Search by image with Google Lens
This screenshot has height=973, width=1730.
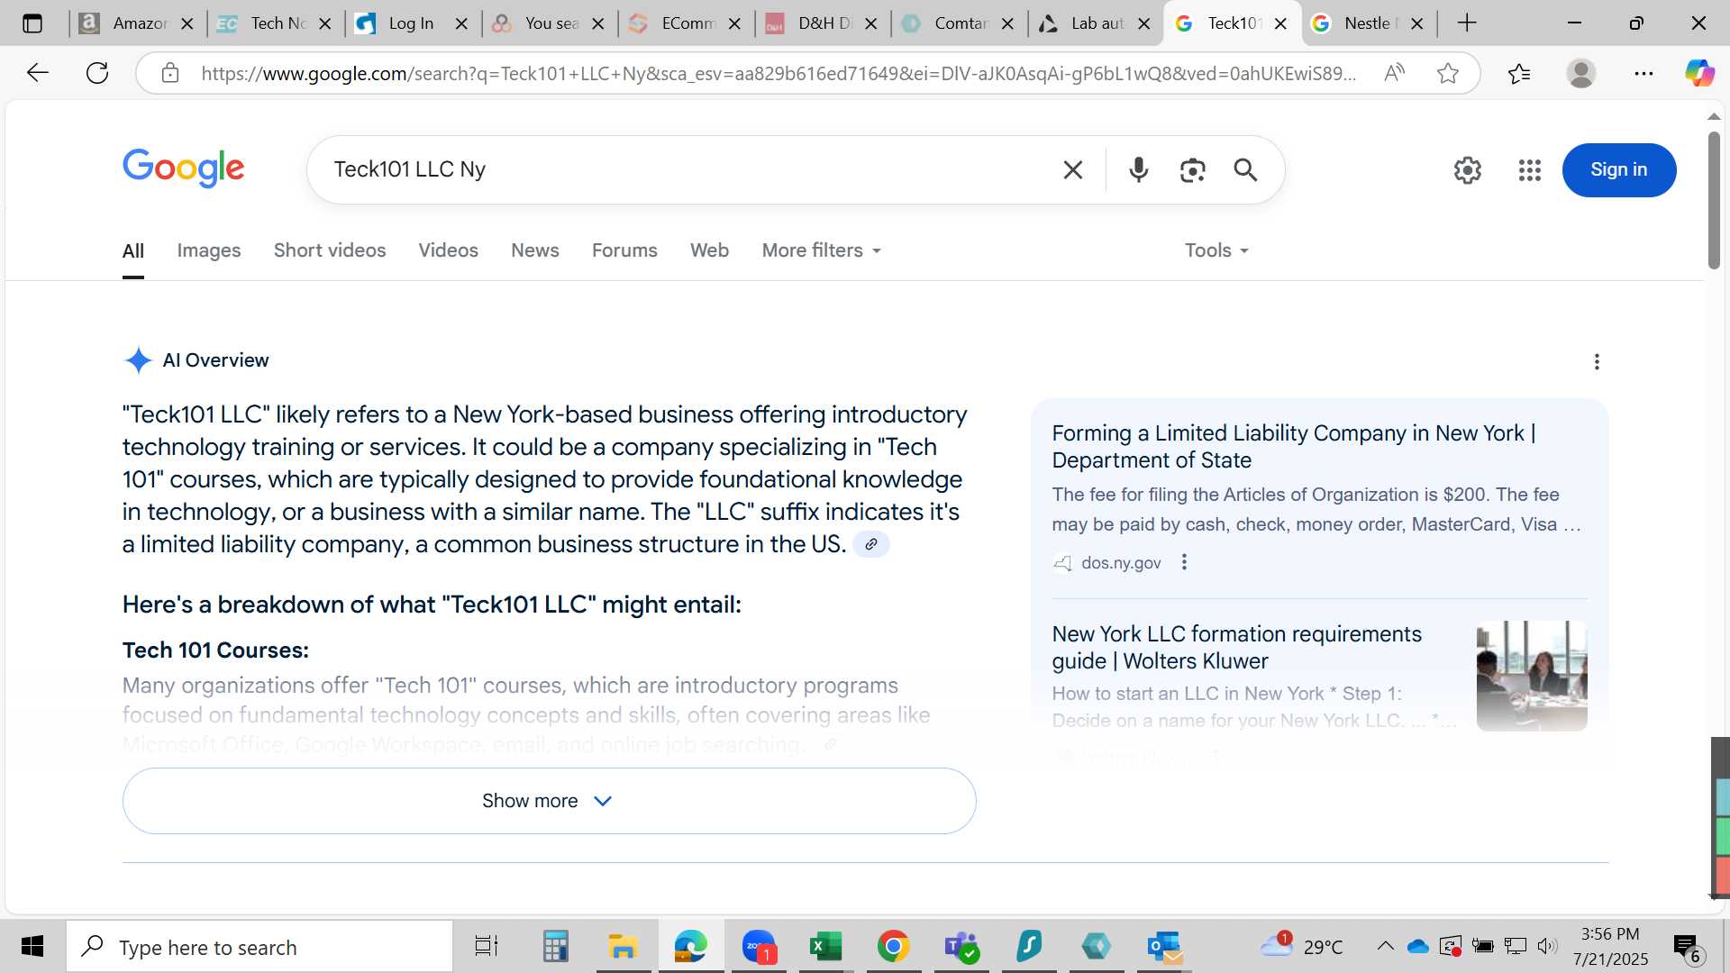point(1192,169)
